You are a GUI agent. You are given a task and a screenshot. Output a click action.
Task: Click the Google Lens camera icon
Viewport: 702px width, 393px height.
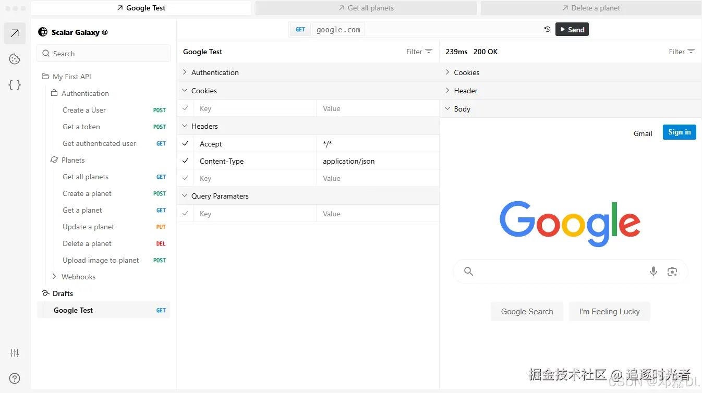point(672,272)
